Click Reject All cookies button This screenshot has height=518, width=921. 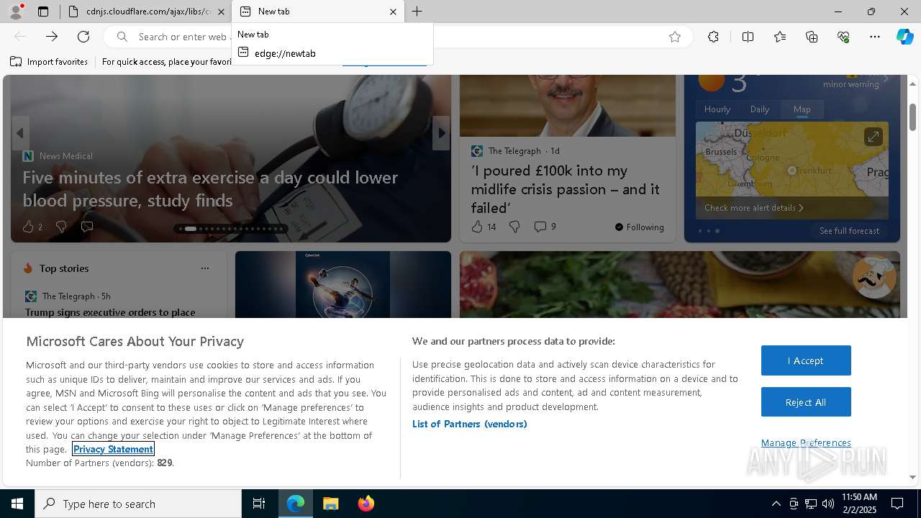806,402
